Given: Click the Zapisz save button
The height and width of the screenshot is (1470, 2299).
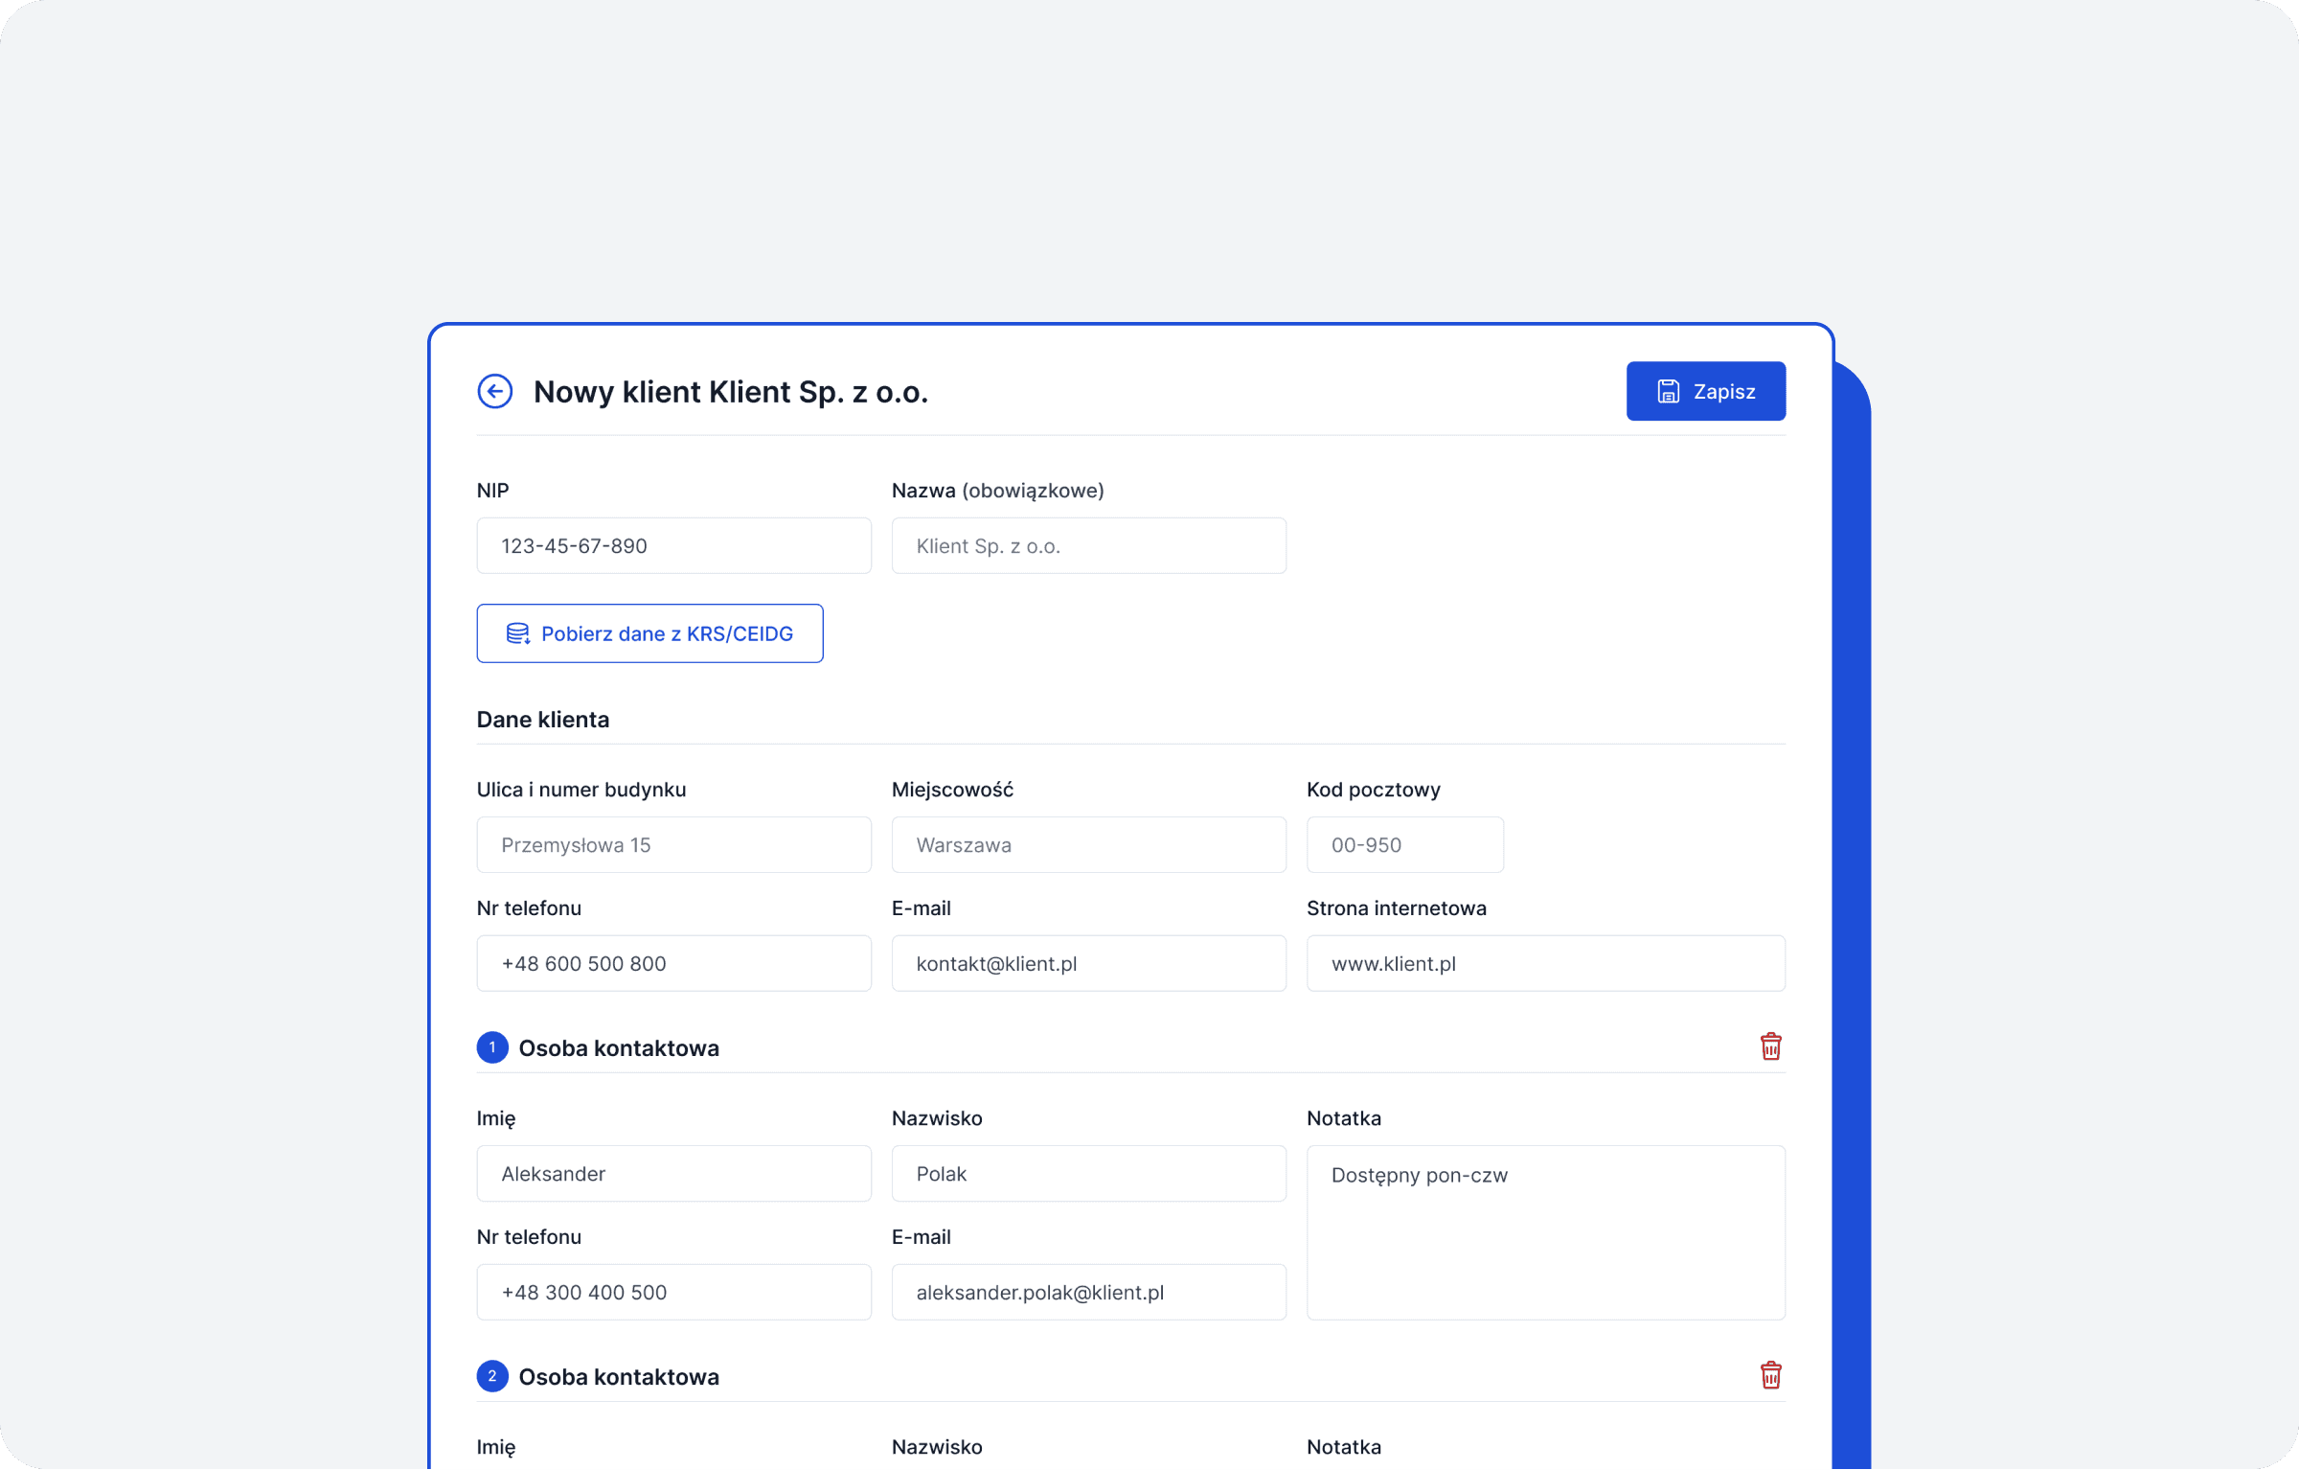Looking at the screenshot, I should [x=1705, y=391].
